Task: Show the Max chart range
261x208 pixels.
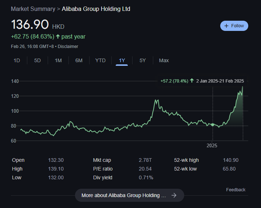Action: point(164,60)
